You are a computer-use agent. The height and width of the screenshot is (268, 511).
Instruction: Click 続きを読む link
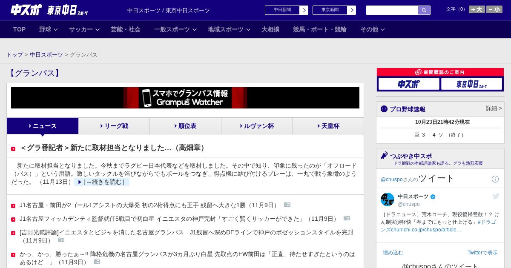[x=102, y=182]
